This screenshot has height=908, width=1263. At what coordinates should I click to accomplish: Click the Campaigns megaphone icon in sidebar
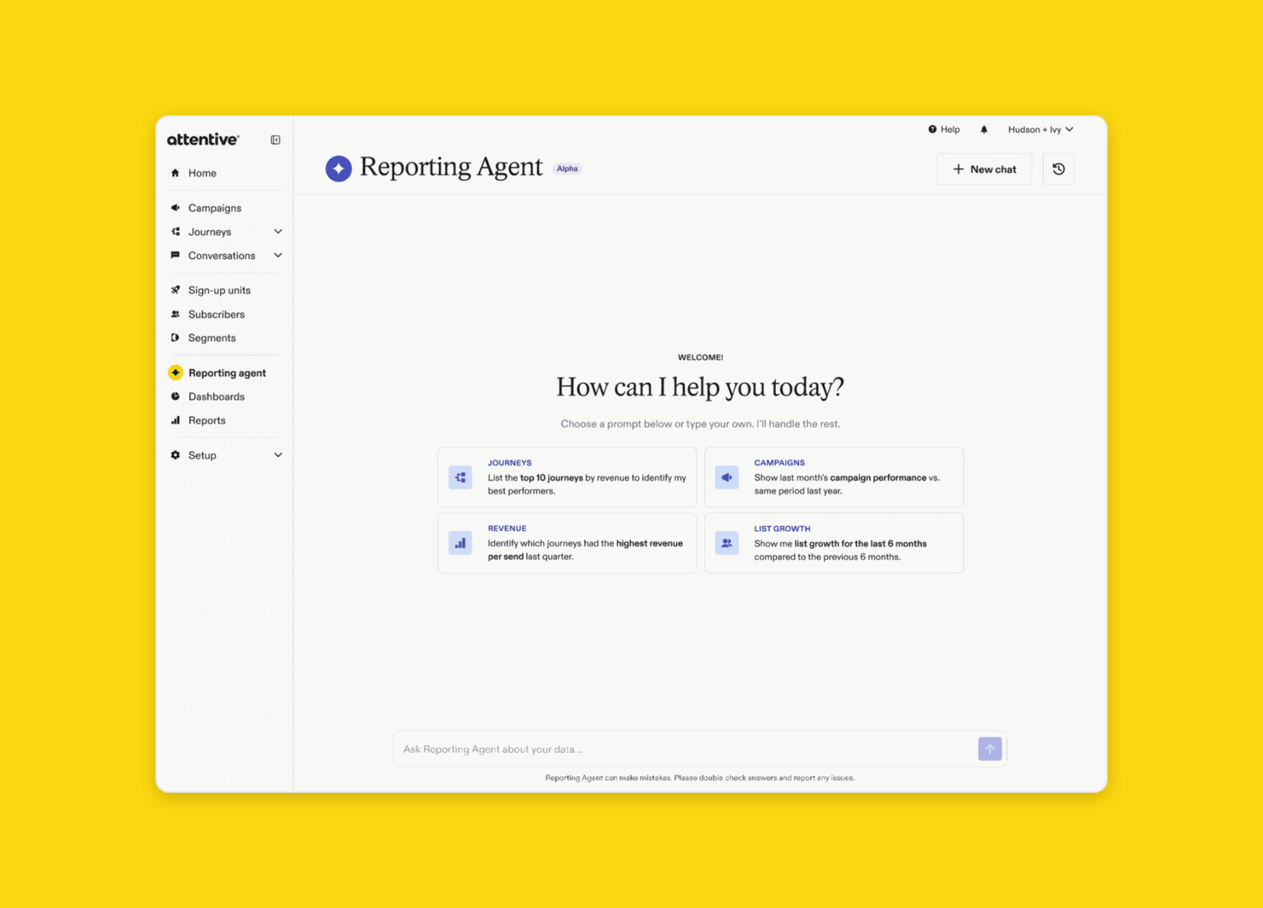[x=176, y=208]
